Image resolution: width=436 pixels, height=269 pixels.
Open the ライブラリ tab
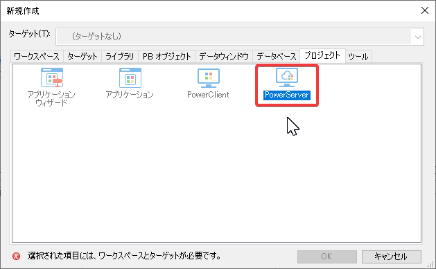tap(120, 56)
